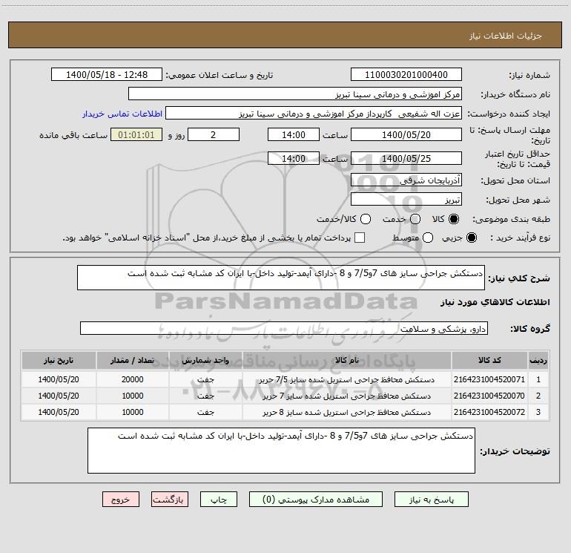Click the need number field 1100030201000400
The height and width of the screenshot is (553, 571).
coord(406,74)
